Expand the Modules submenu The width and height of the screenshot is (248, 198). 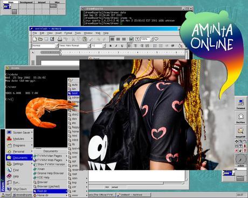coord(19,139)
